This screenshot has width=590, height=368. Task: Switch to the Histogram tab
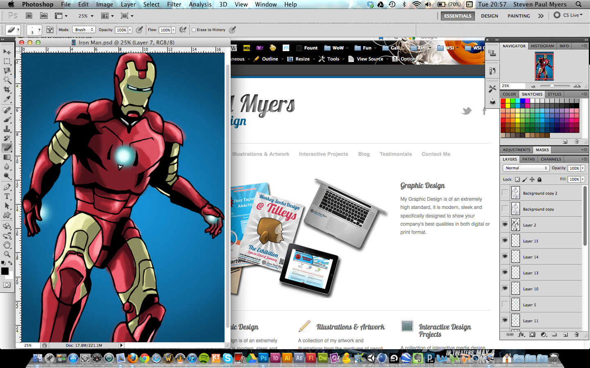[542, 46]
